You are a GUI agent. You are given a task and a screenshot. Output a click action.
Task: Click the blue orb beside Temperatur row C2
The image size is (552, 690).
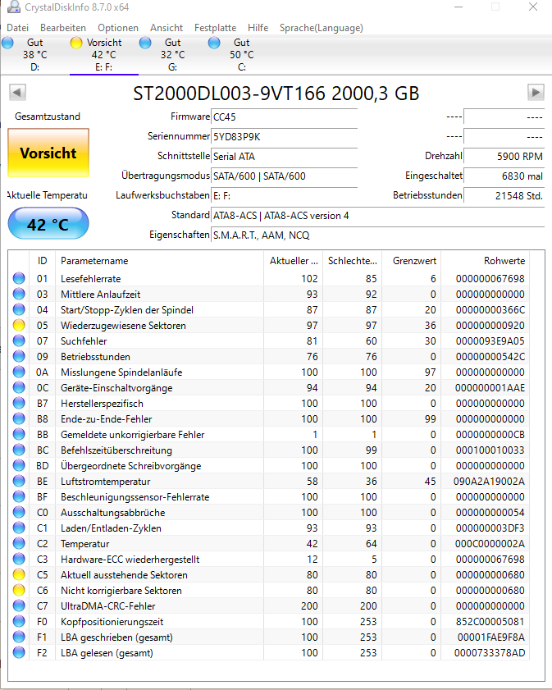(19, 543)
